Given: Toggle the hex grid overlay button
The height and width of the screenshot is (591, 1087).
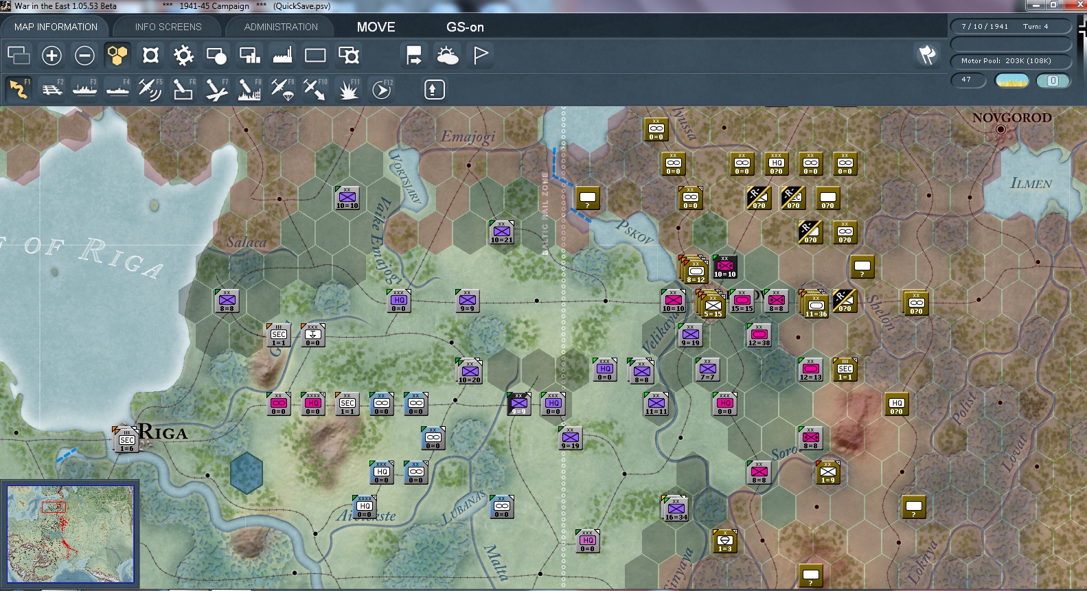Looking at the screenshot, I should tap(117, 55).
